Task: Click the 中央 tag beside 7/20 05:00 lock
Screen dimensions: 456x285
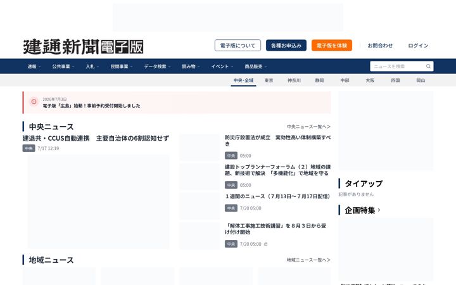Action: pos(231,244)
